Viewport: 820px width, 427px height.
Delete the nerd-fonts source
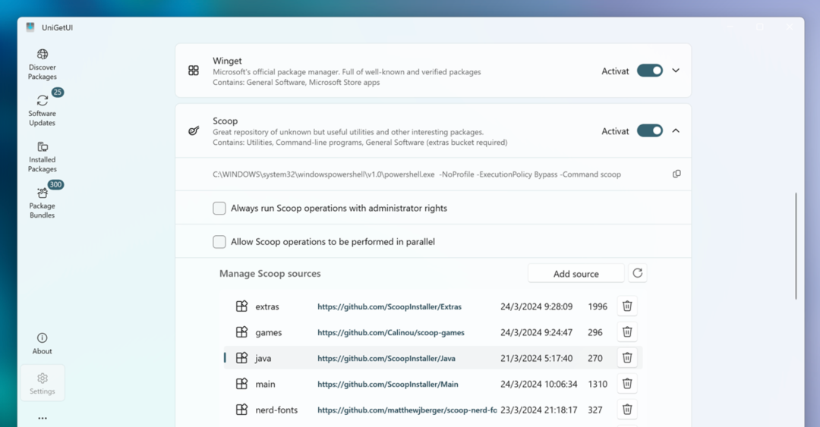627,410
